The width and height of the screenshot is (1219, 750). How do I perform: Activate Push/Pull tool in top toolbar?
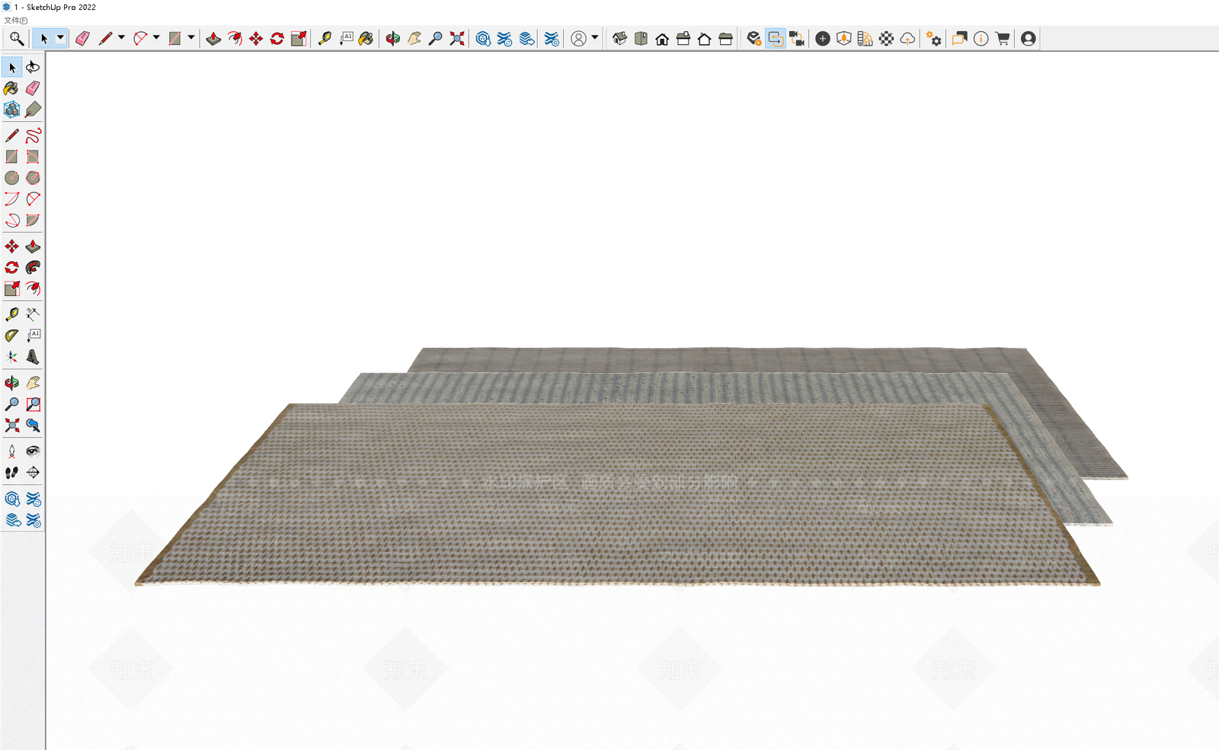click(213, 38)
